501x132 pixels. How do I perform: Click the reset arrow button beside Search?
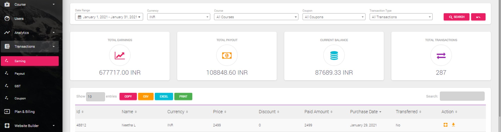(478, 17)
